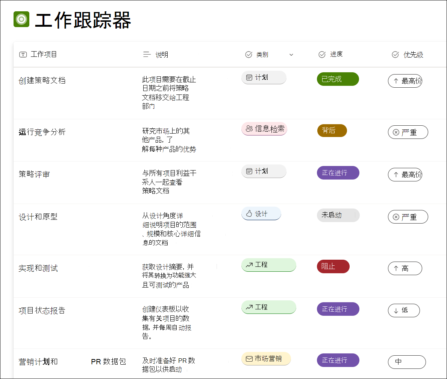Click the calendar icon in 创建策略文档 row's 计划 tag

point(249,78)
